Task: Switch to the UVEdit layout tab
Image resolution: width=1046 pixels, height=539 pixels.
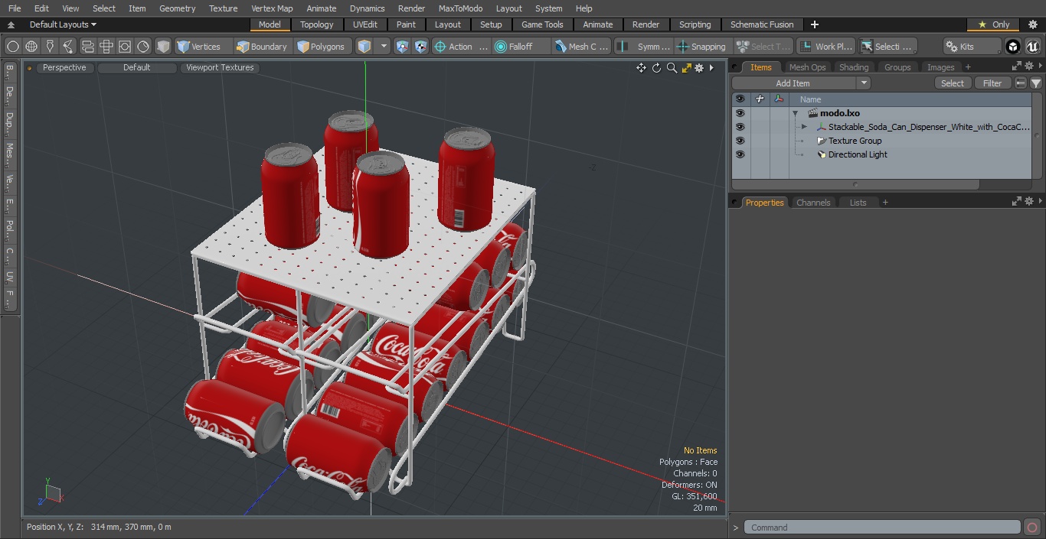Action: pos(364,24)
